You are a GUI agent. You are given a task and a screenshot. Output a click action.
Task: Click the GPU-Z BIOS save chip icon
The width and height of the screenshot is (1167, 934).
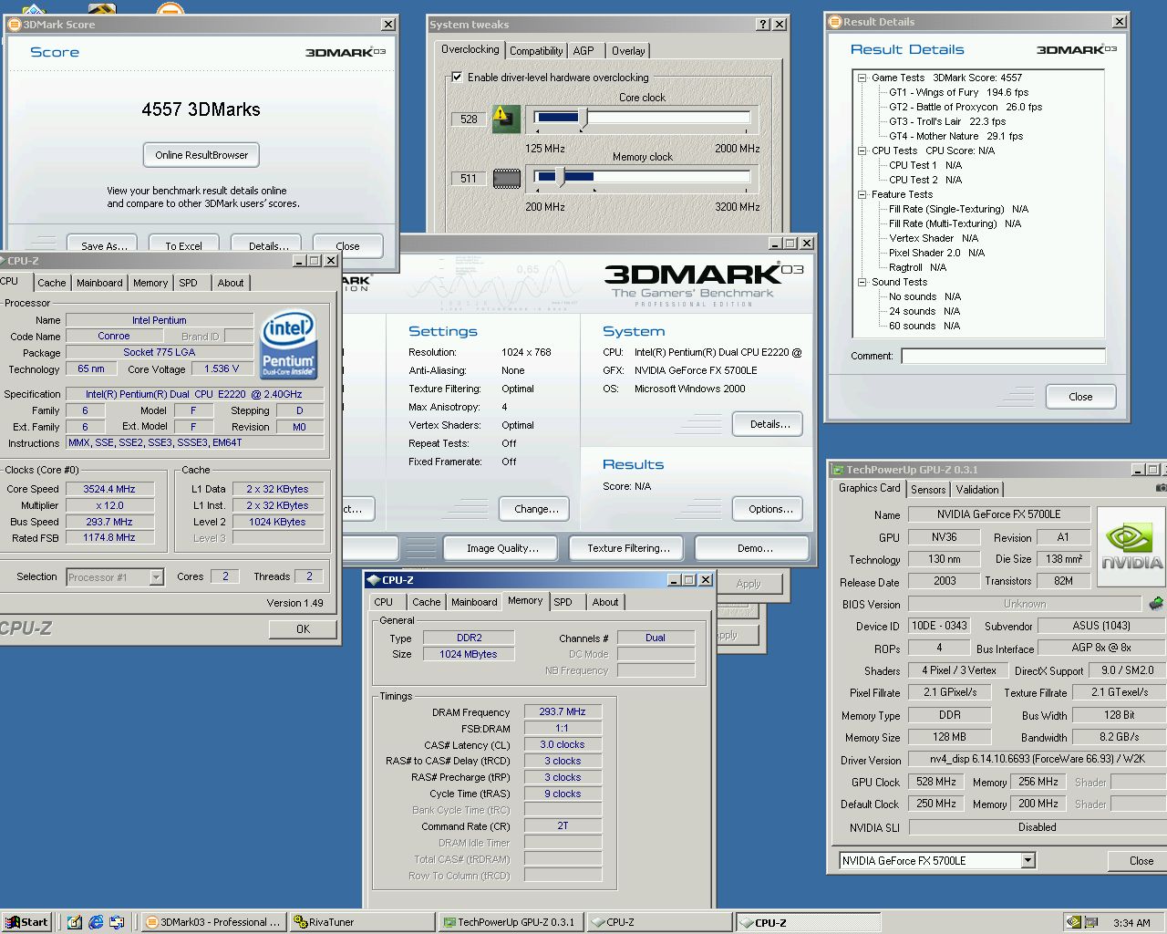click(x=1156, y=604)
